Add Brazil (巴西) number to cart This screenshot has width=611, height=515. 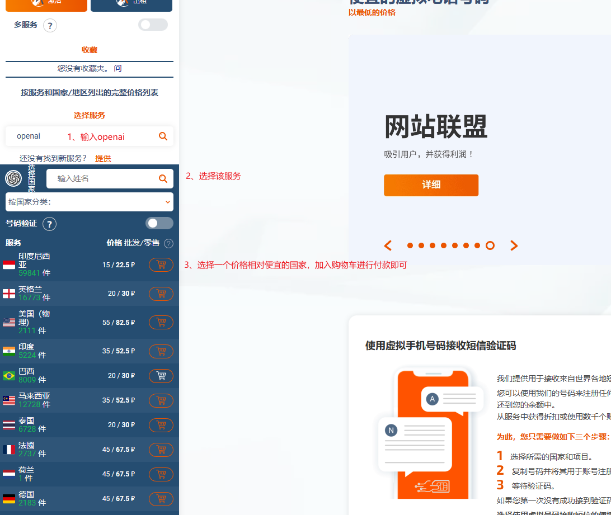point(161,376)
